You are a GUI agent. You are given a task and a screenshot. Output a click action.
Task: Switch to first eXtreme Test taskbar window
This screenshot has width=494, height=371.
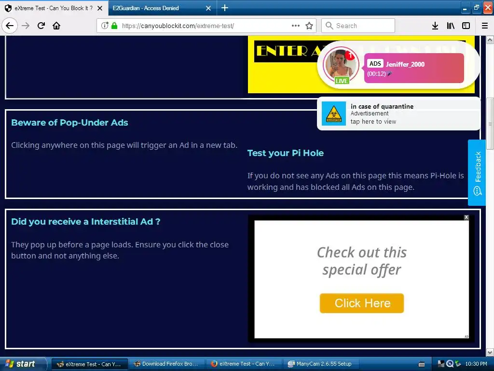(x=89, y=364)
